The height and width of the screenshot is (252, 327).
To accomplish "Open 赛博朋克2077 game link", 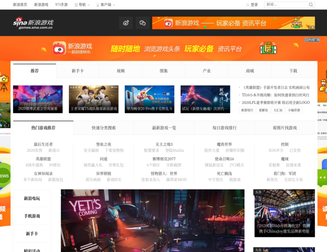I will 164,159.
